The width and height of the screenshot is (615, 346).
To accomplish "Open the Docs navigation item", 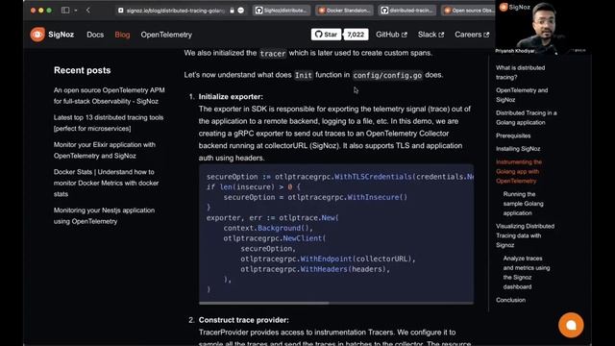I will tap(95, 35).
